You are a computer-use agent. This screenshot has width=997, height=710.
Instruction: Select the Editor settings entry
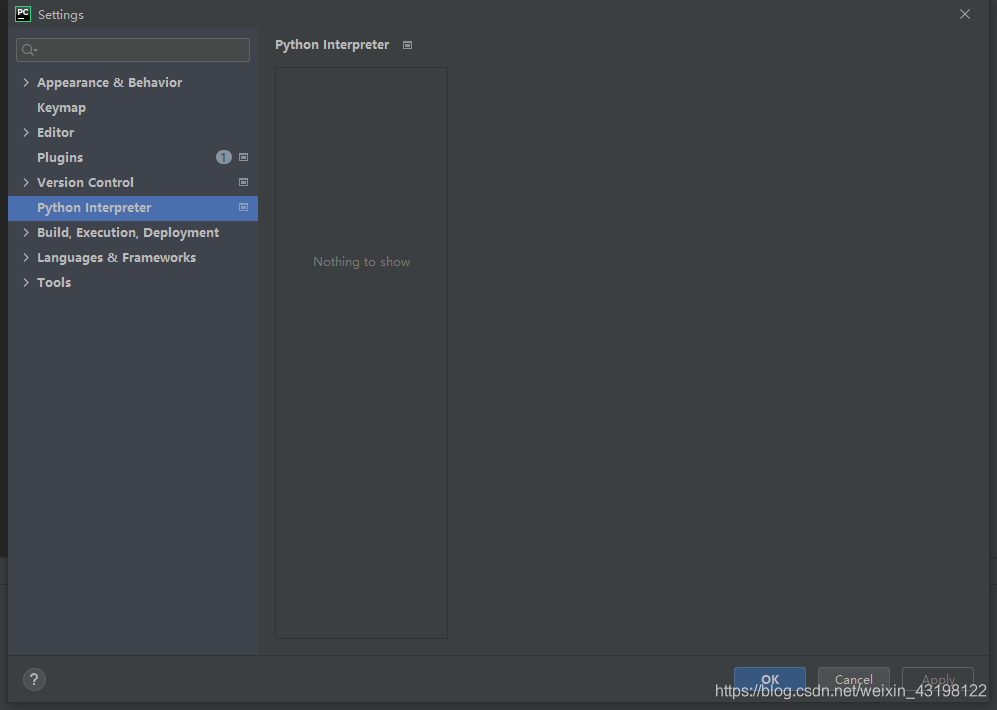point(55,132)
